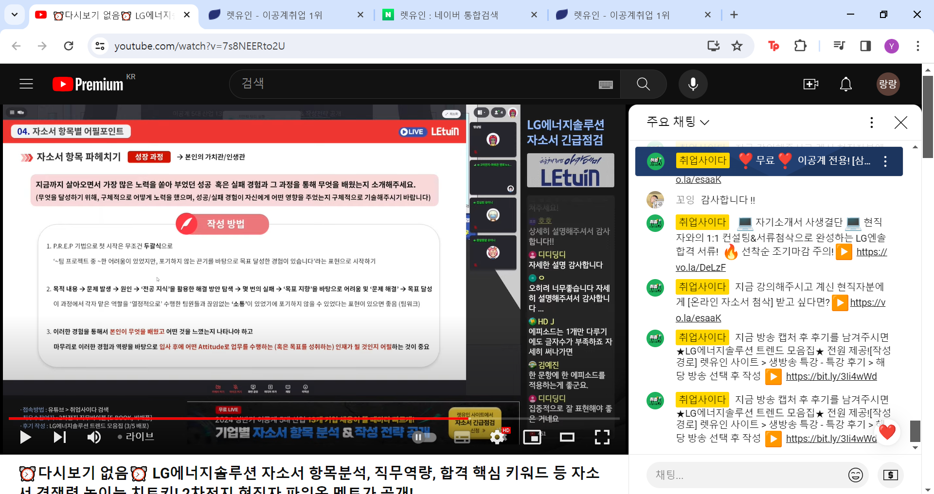Turn on subtitles in the player

pos(462,438)
